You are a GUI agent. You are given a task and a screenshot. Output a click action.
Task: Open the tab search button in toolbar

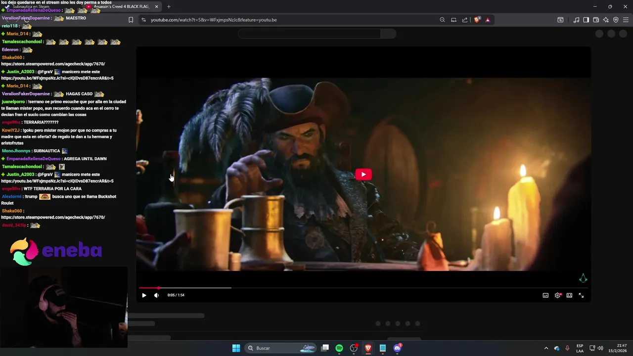pos(560,20)
